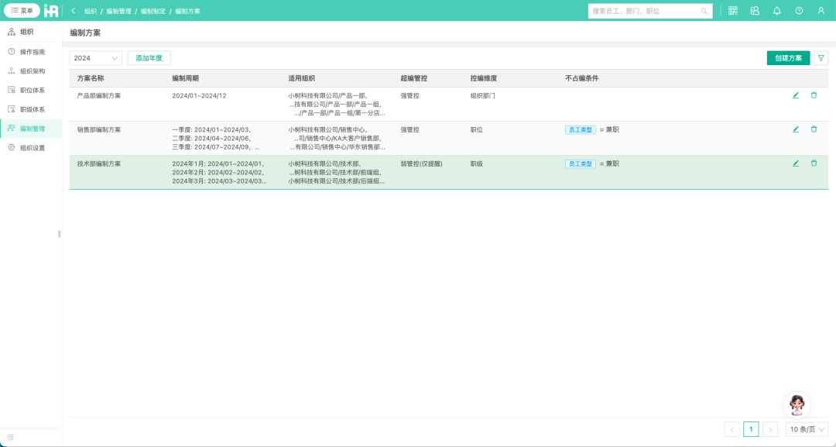Click the 创建方案 button
This screenshot has height=447, width=836.
[x=788, y=57]
